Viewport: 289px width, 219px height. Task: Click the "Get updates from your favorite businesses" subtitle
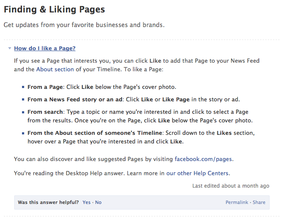(84, 25)
